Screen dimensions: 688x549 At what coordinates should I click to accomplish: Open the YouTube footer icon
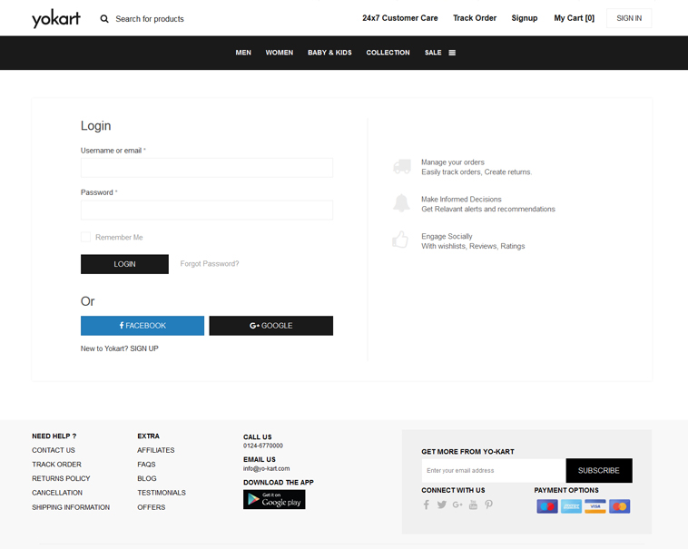(473, 505)
